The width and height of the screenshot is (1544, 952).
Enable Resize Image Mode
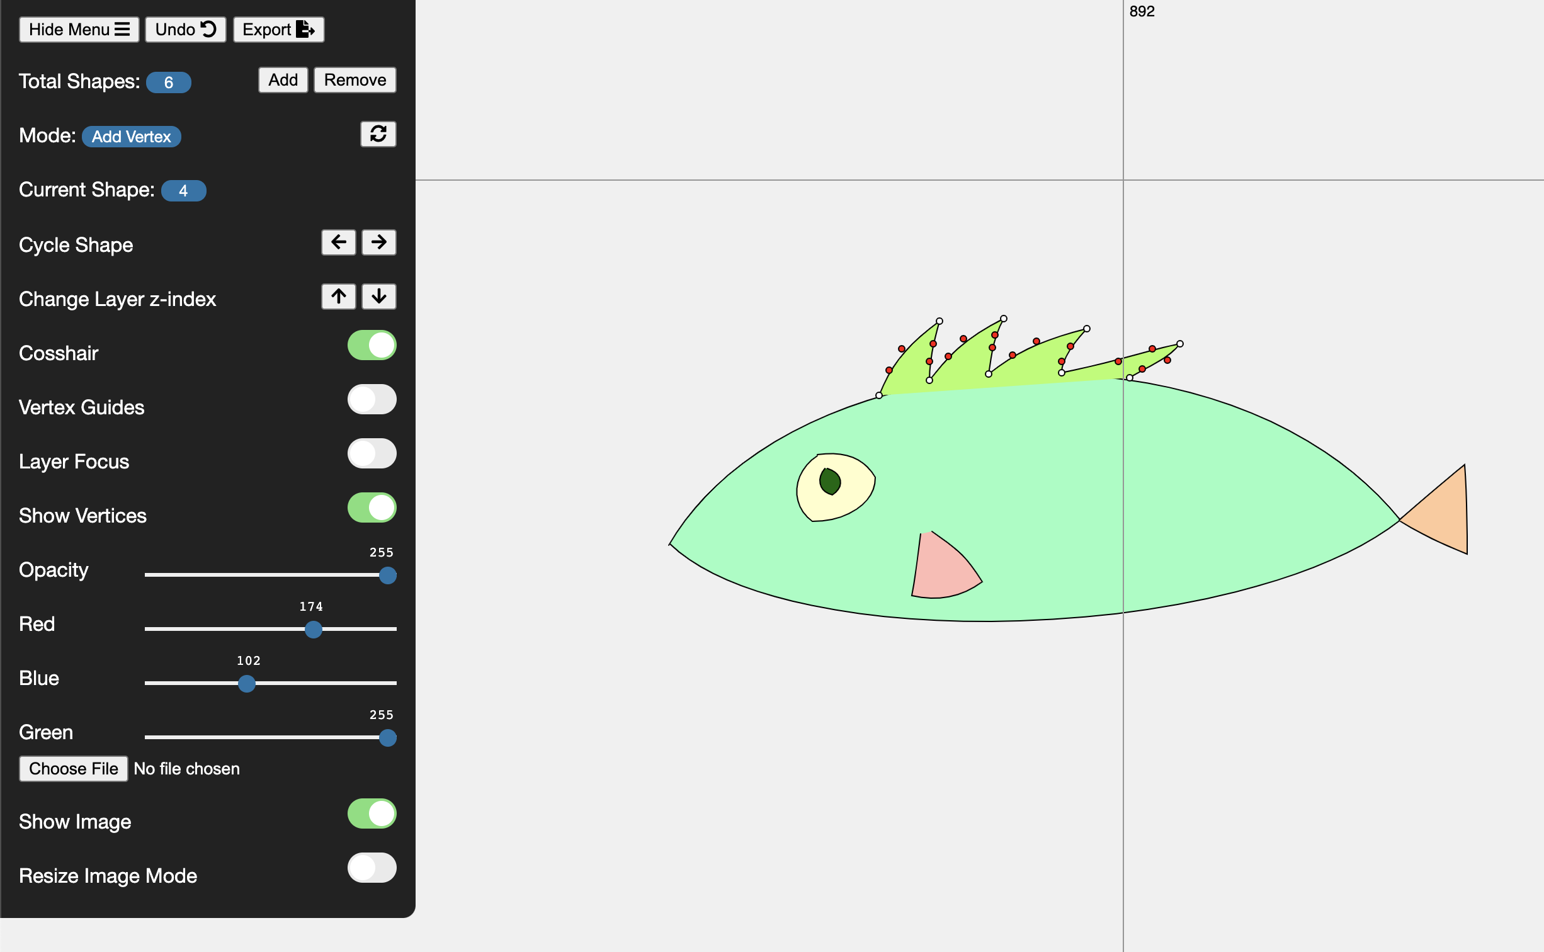pyautogui.click(x=372, y=868)
